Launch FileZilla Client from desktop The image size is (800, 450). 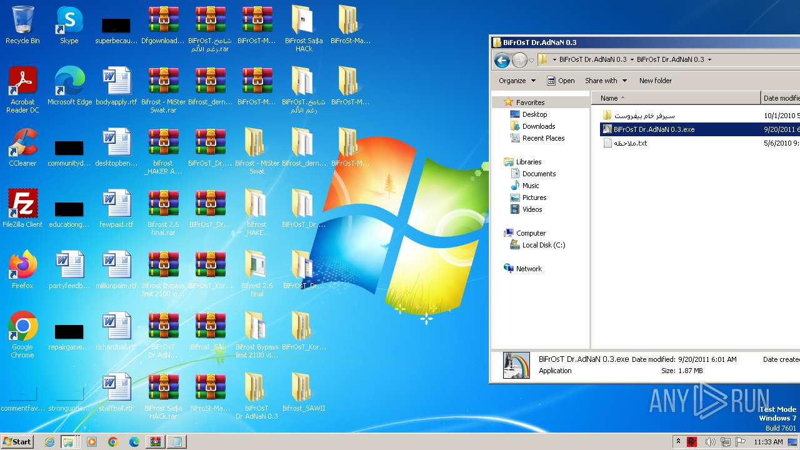pyautogui.click(x=22, y=209)
